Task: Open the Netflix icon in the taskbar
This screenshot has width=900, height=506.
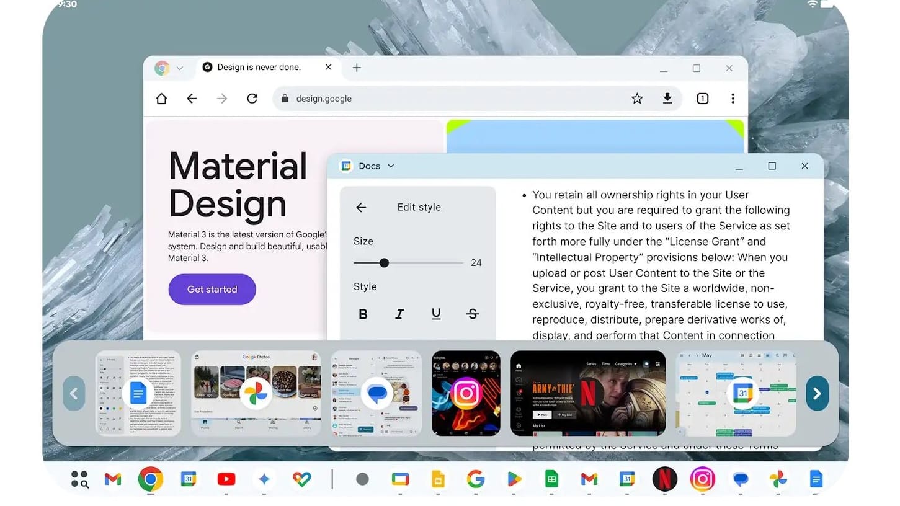Action: tap(664, 479)
